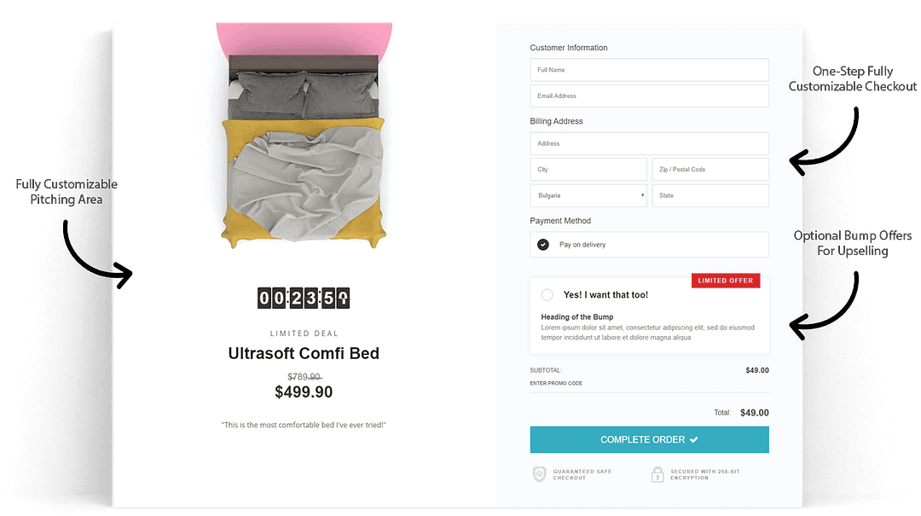Focus the Full Name field
The width and height of the screenshot is (921, 516).
(x=649, y=70)
